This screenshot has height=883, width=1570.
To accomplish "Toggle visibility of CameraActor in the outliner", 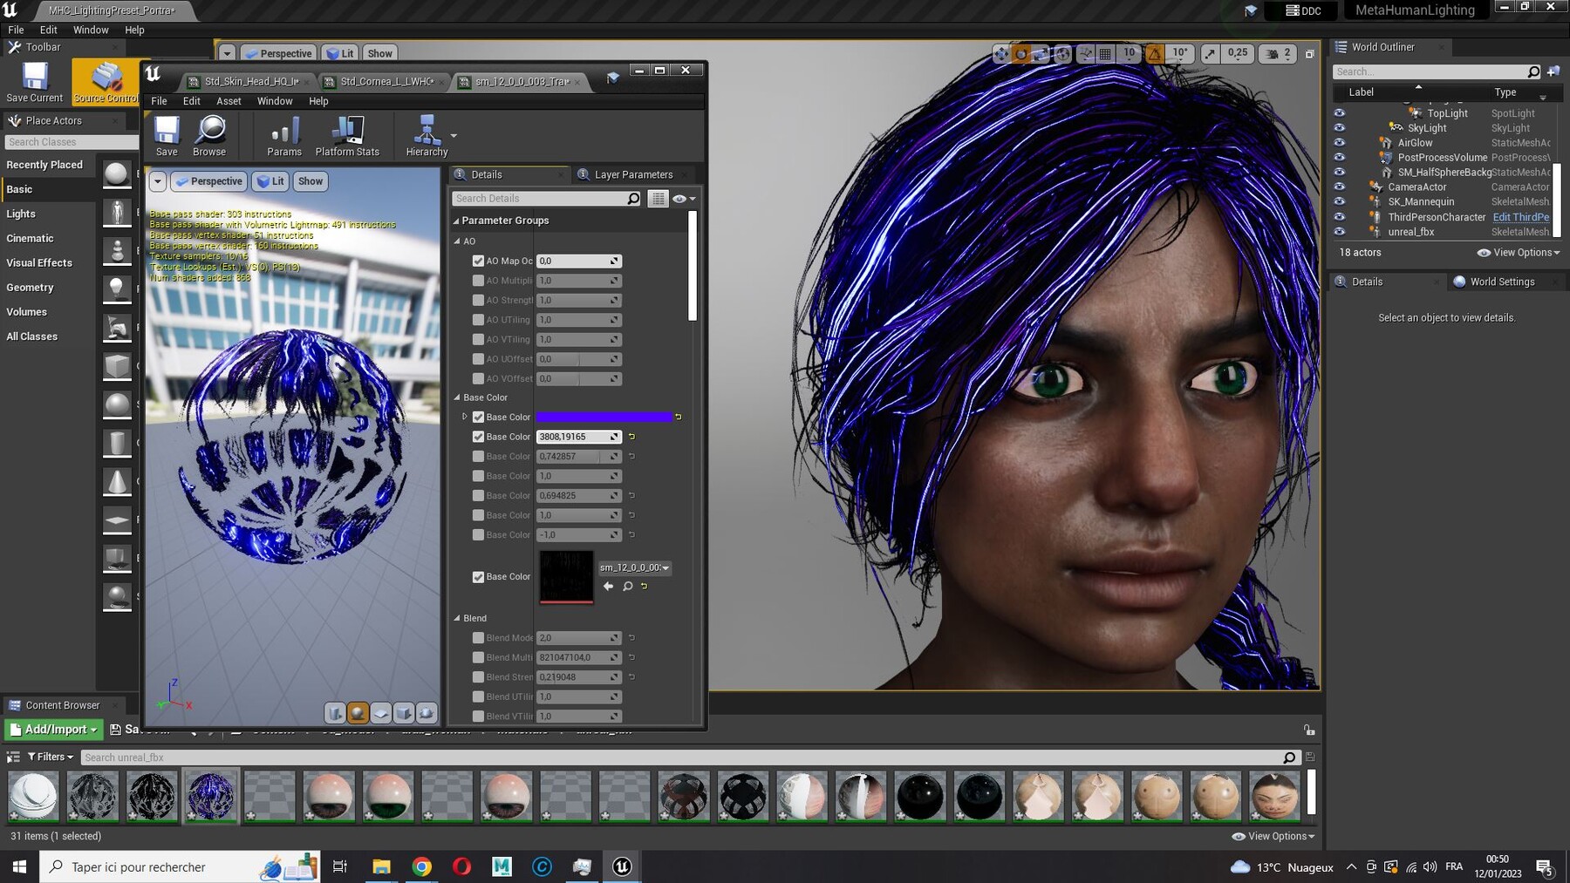I will [x=1340, y=187].
